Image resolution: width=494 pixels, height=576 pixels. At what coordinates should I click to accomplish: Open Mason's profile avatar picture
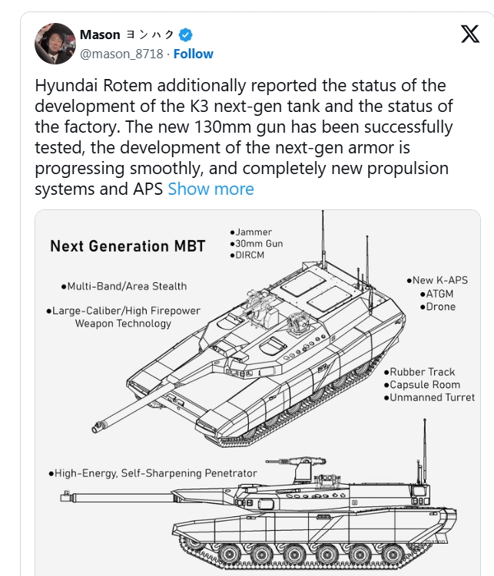[55, 44]
